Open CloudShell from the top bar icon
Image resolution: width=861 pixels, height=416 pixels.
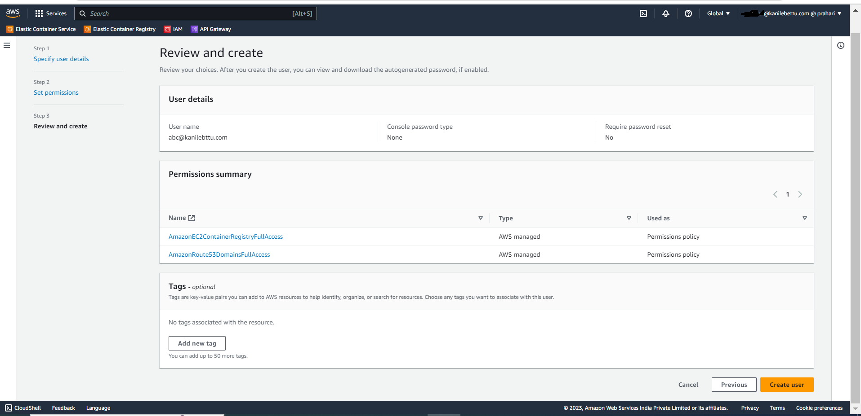tap(643, 13)
